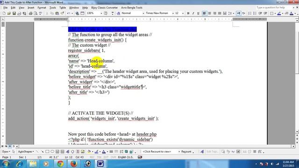
Task: Center-align the paragraph
Action: tap(210, 14)
